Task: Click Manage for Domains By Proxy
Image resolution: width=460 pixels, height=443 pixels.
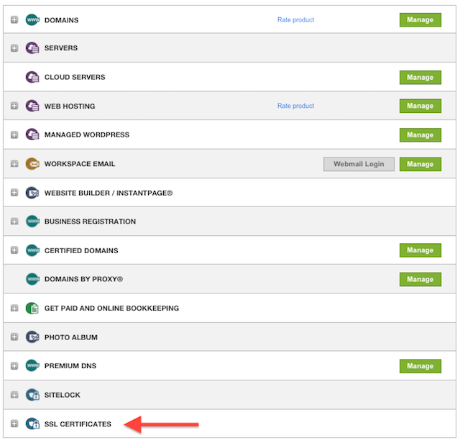Action: 420,279
